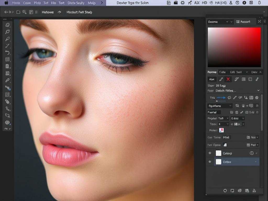Select the lasso tool in left toolbar
This screenshot has width=268, height=201.
(7, 32)
